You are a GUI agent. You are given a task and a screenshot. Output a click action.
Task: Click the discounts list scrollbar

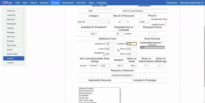click(120, 95)
